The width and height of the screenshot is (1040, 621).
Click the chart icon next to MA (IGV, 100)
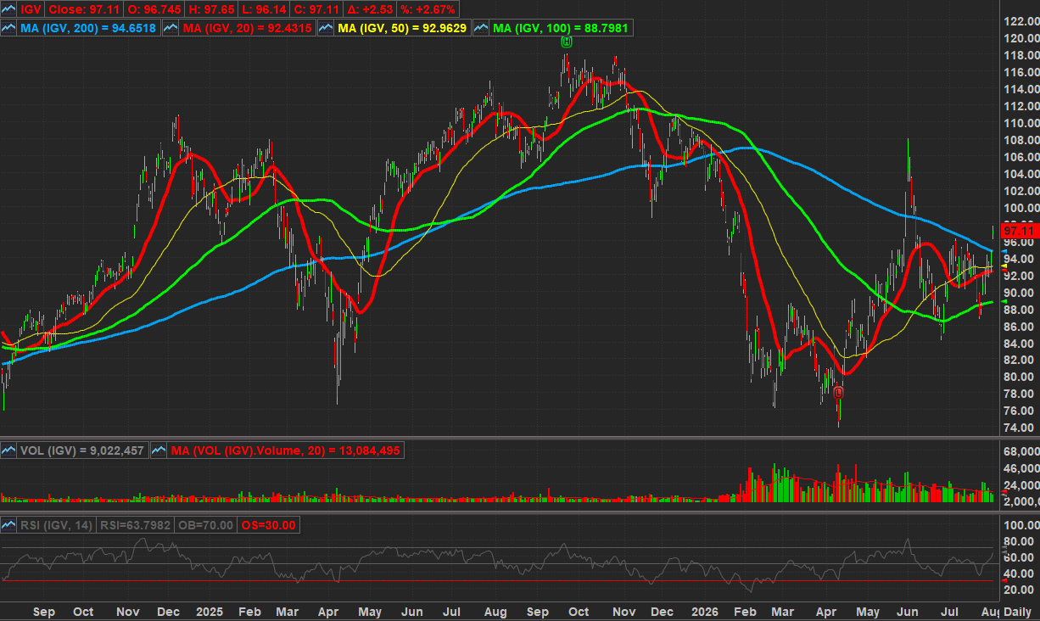click(482, 28)
